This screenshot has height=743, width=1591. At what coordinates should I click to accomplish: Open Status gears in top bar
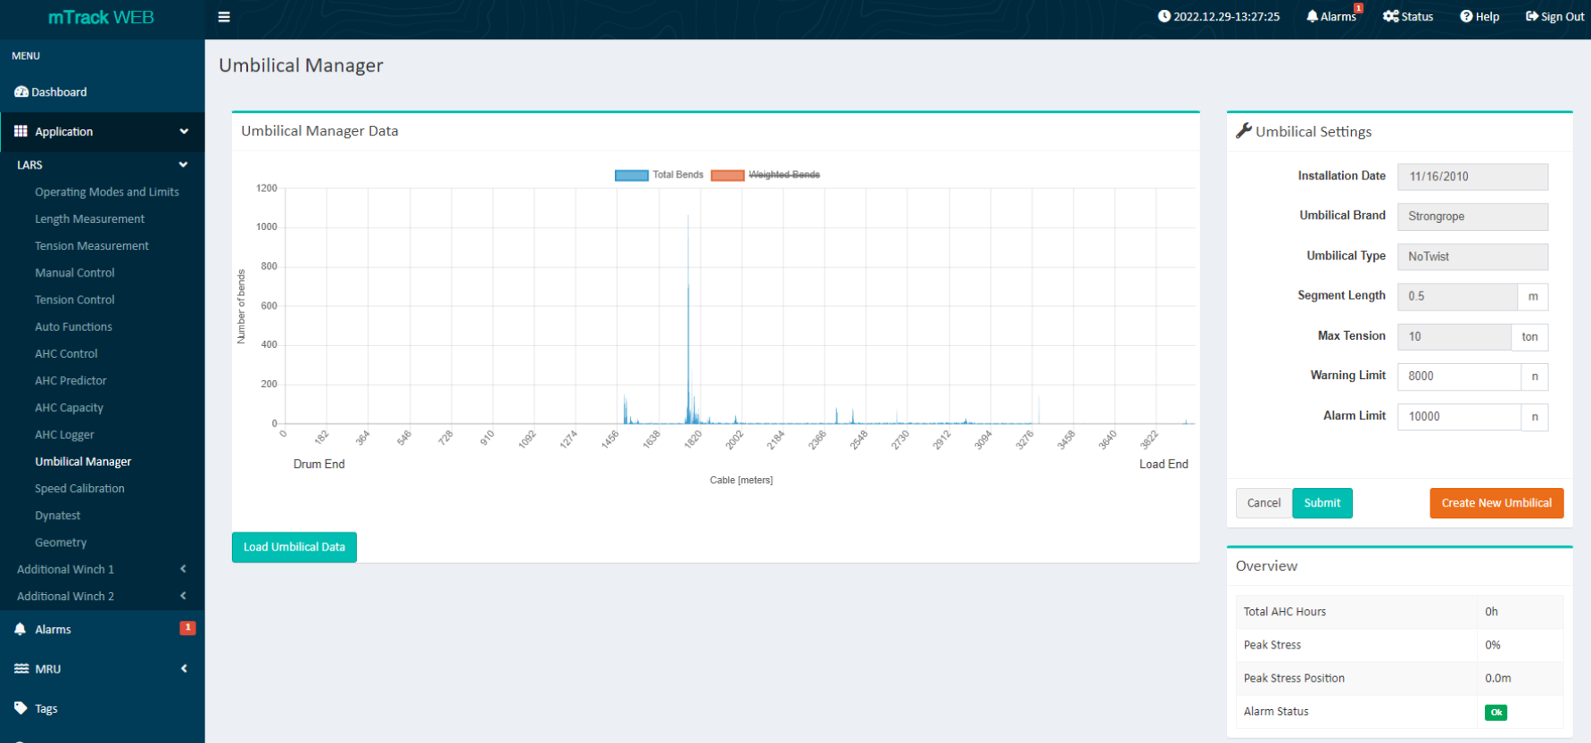pos(1408,16)
